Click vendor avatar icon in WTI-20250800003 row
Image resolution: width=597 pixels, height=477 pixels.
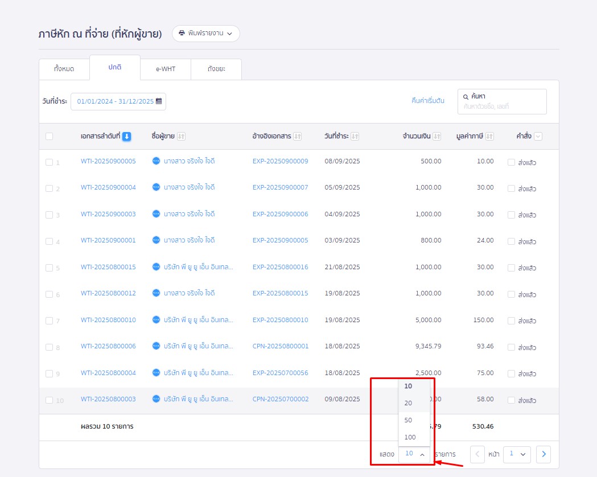[156, 399]
